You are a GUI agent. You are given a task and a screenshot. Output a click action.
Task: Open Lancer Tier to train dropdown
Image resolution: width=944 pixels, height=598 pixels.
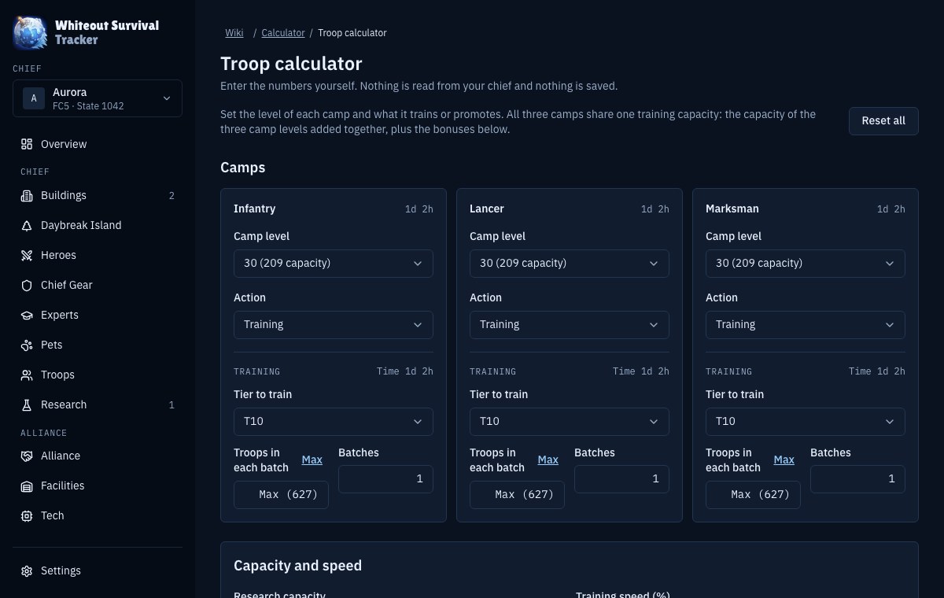click(570, 421)
